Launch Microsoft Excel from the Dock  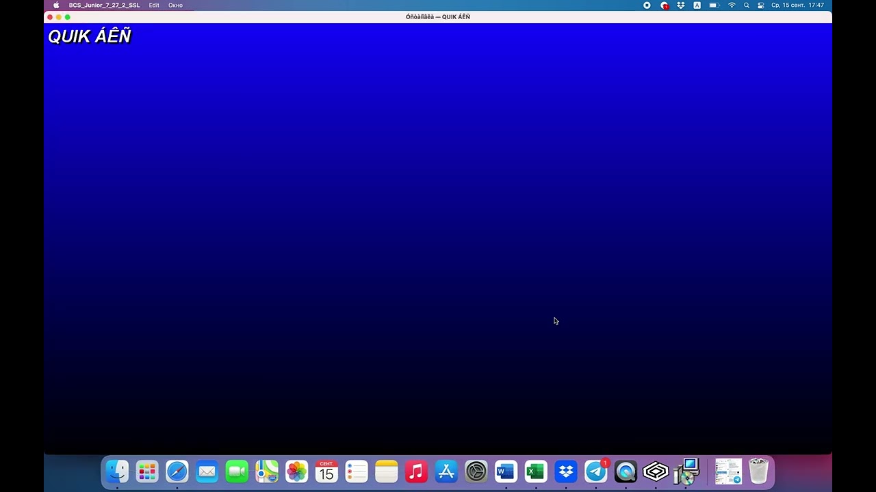click(536, 471)
